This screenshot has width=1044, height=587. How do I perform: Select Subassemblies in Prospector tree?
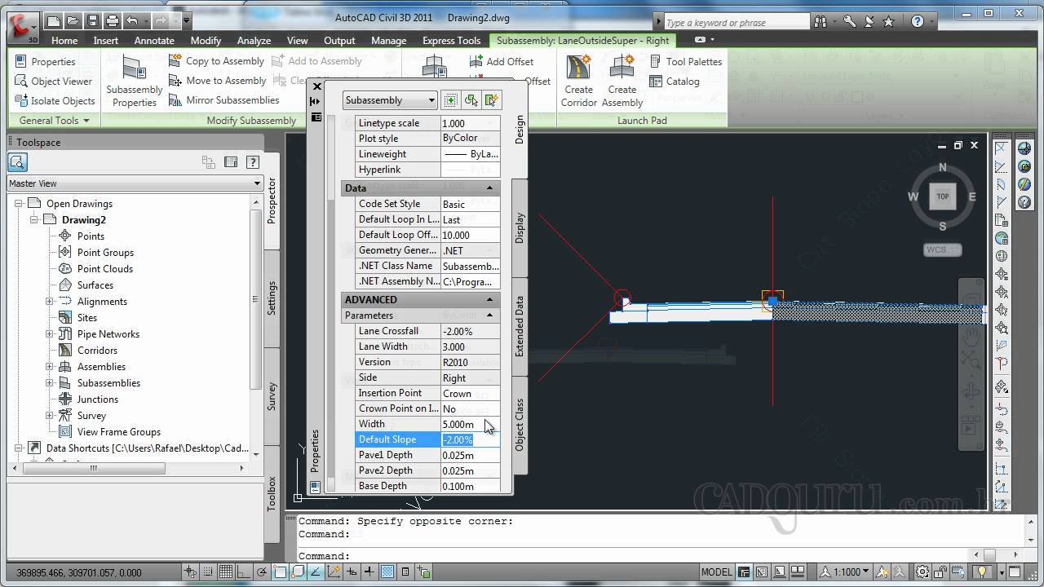tap(108, 383)
